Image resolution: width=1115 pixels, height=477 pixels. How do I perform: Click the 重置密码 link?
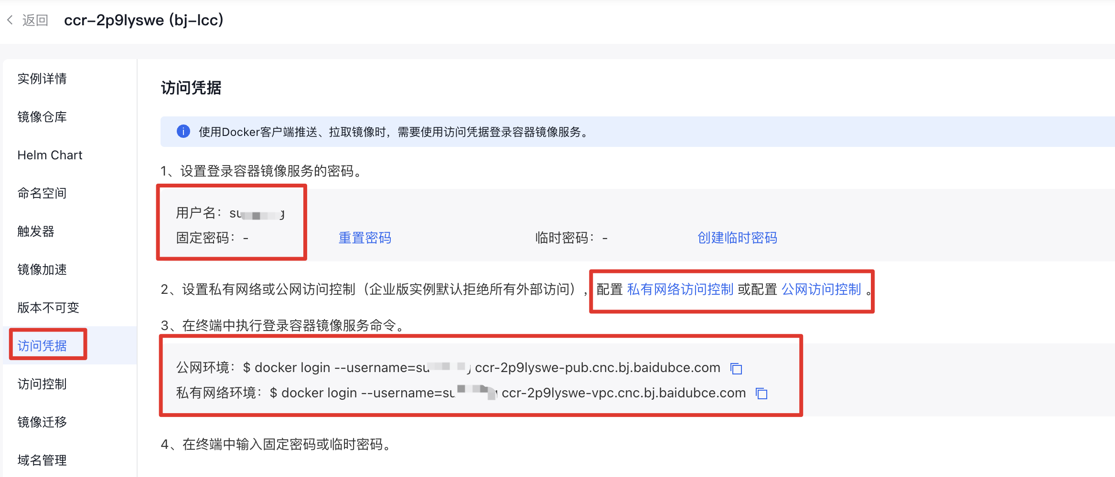point(365,238)
